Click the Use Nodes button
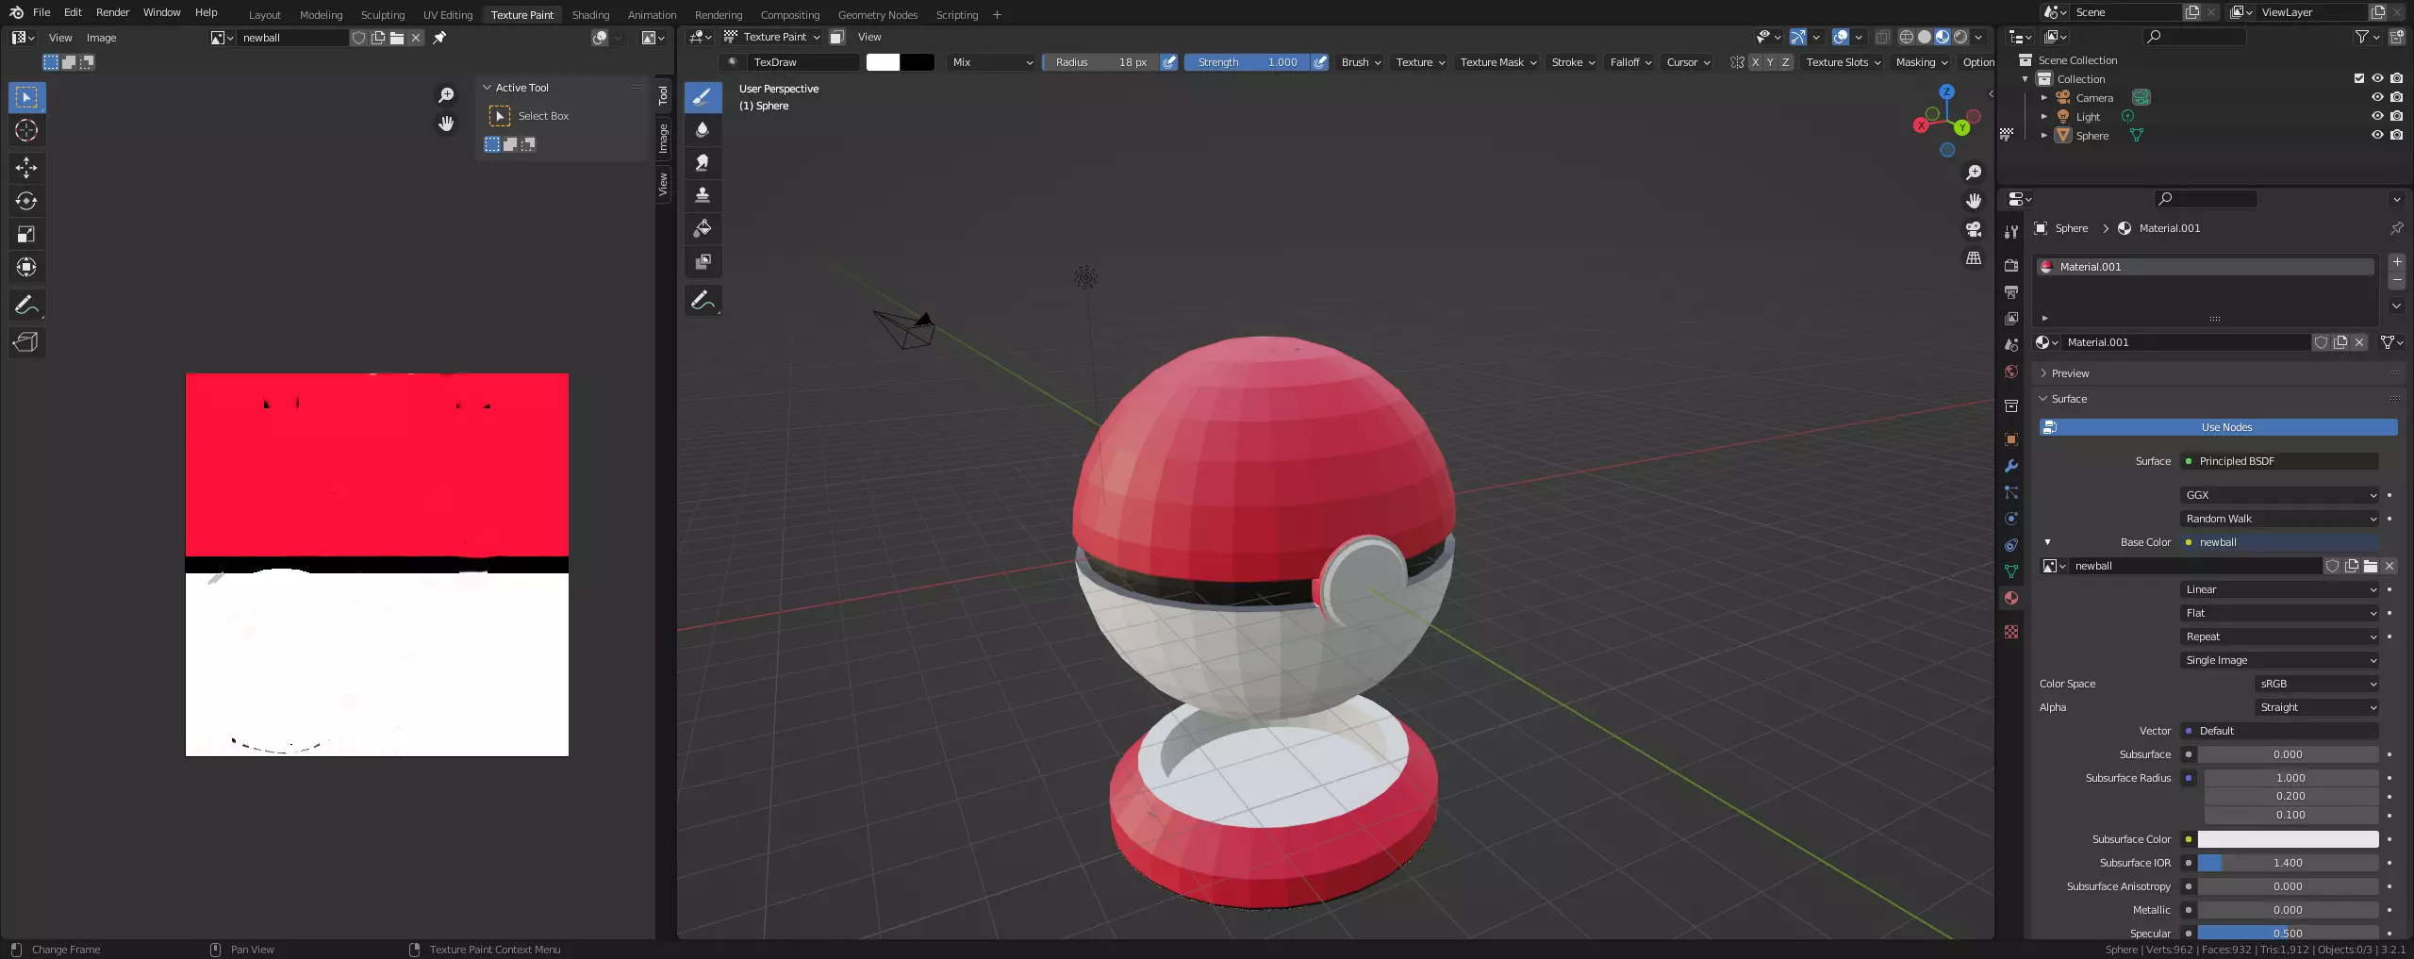Image resolution: width=2414 pixels, height=959 pixels. 2218,427
